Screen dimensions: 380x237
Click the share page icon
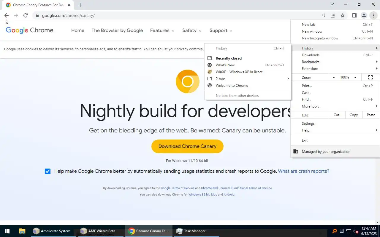333,15
